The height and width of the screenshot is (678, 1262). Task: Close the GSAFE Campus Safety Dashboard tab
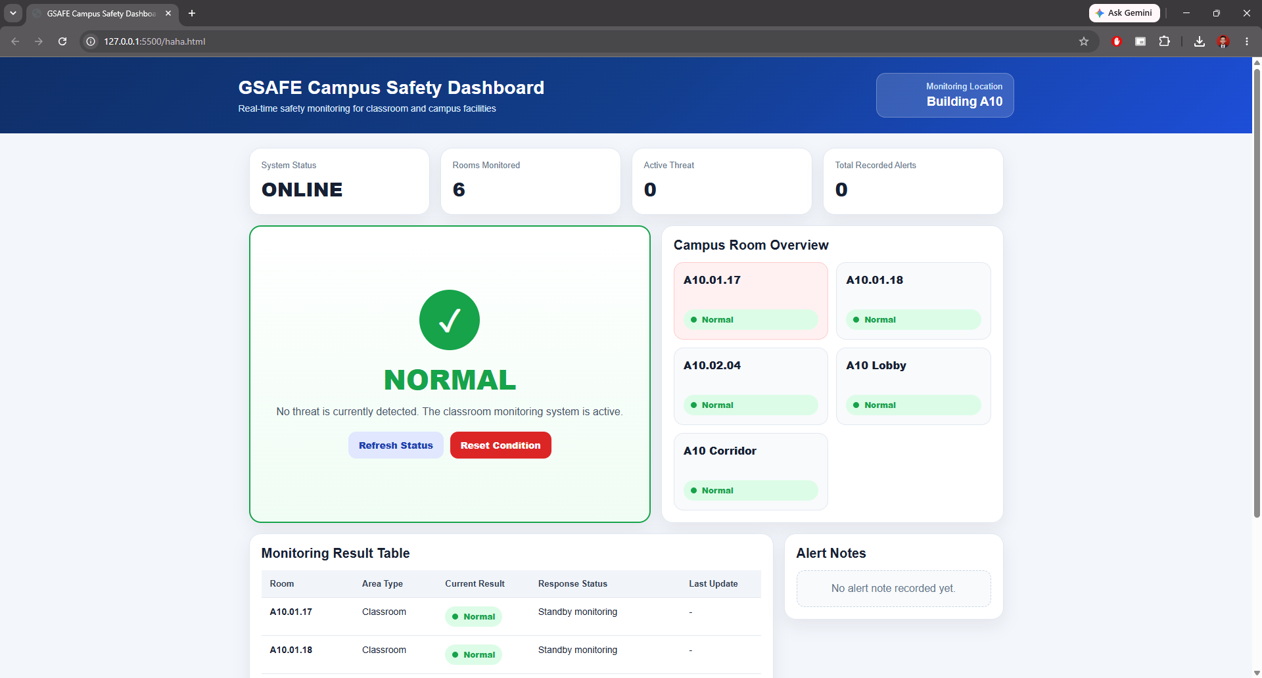[168, 13]
